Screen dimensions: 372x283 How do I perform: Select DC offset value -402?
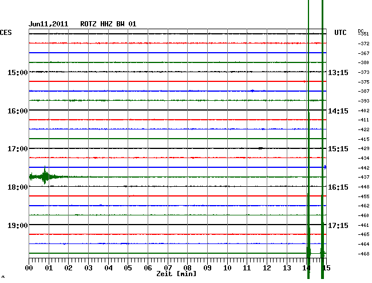click(x=363, y=111)
